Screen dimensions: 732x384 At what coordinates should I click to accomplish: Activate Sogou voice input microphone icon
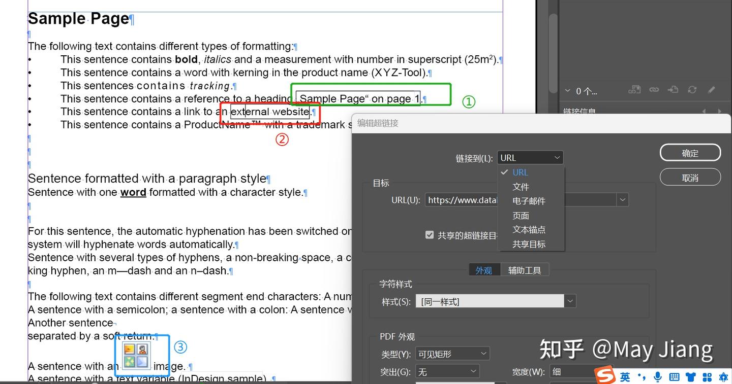(x=657, y=377)
